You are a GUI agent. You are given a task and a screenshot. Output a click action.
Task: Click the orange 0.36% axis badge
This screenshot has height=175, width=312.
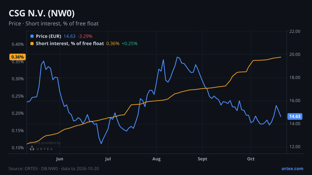coord(18,57)
